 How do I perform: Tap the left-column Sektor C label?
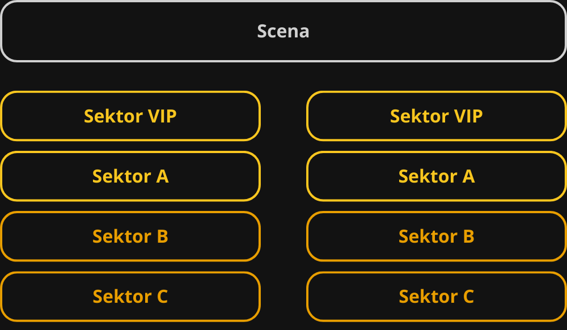point(130,297)
